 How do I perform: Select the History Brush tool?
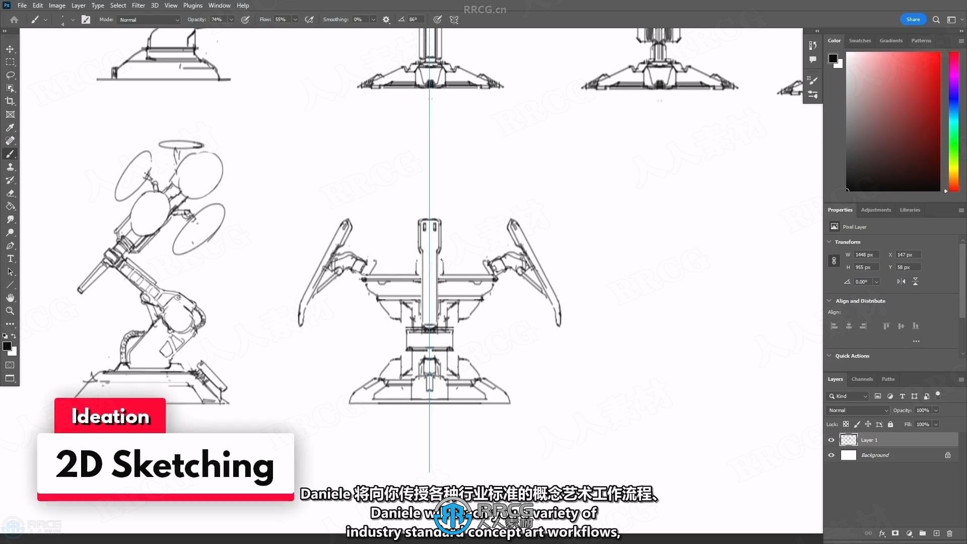tap(10, 180)
